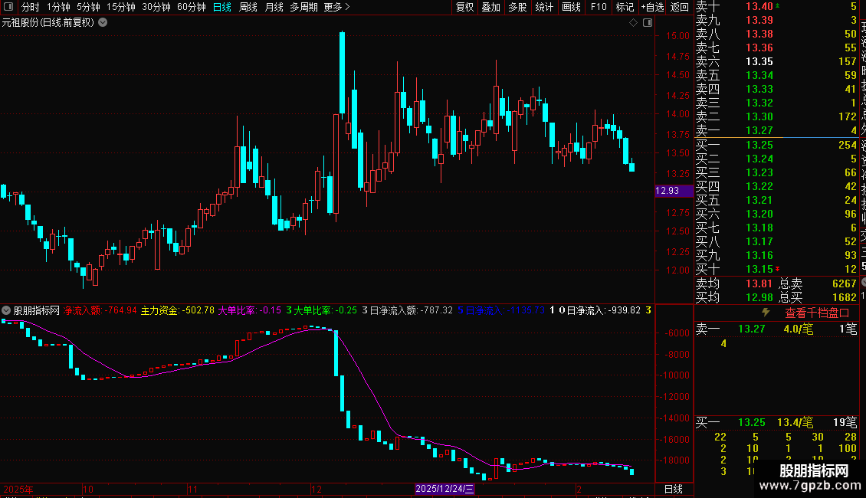Select the 15分钟 period
Image resolution: width=866 pixels, height=498 pixels.
pos(121,7)
